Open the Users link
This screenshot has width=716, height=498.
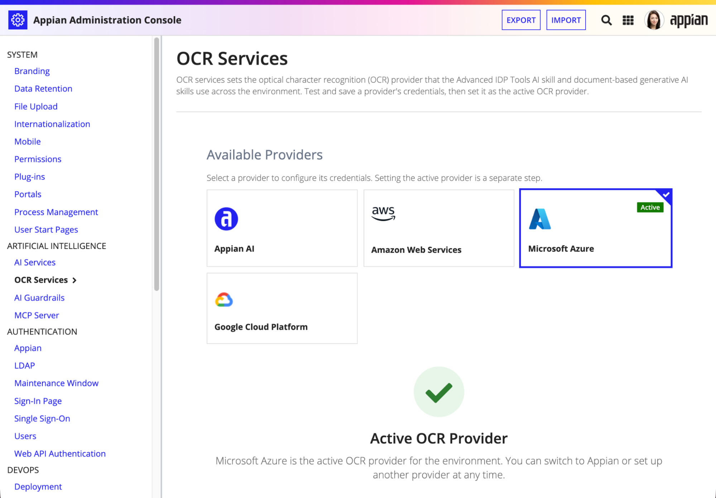click(x=25, y=436)
